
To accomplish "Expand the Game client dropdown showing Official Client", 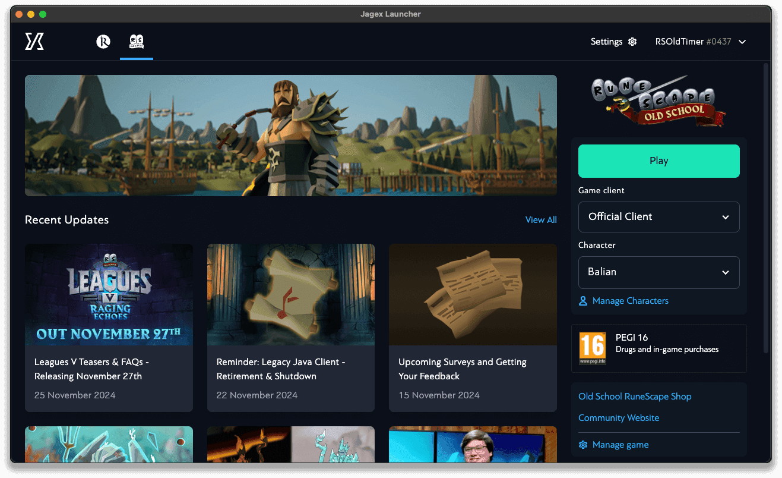I will (658, 216).
